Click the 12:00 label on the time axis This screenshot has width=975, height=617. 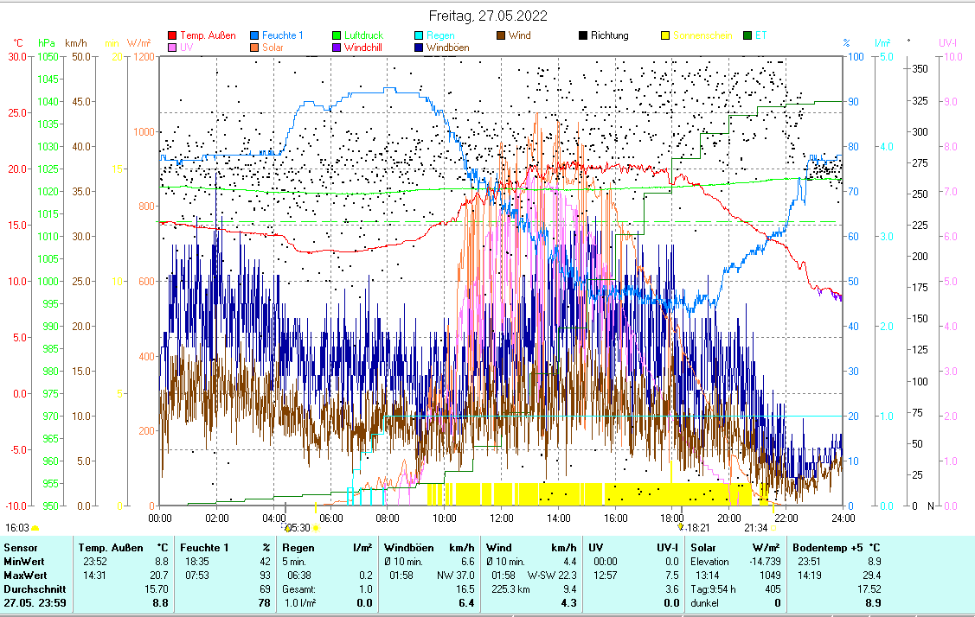click(x=501, y=518)
